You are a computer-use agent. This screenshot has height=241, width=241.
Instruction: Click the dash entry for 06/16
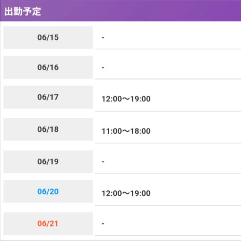[x=103, y=67]
